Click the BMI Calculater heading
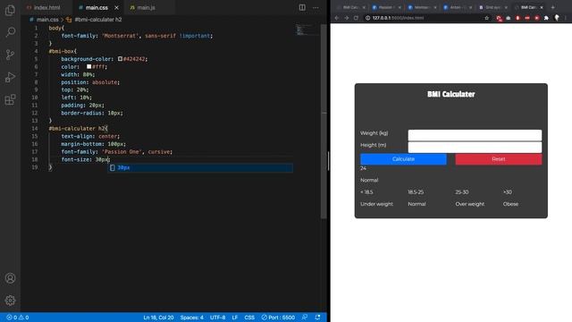The image size is (572, 322). [x=450, y=94]
